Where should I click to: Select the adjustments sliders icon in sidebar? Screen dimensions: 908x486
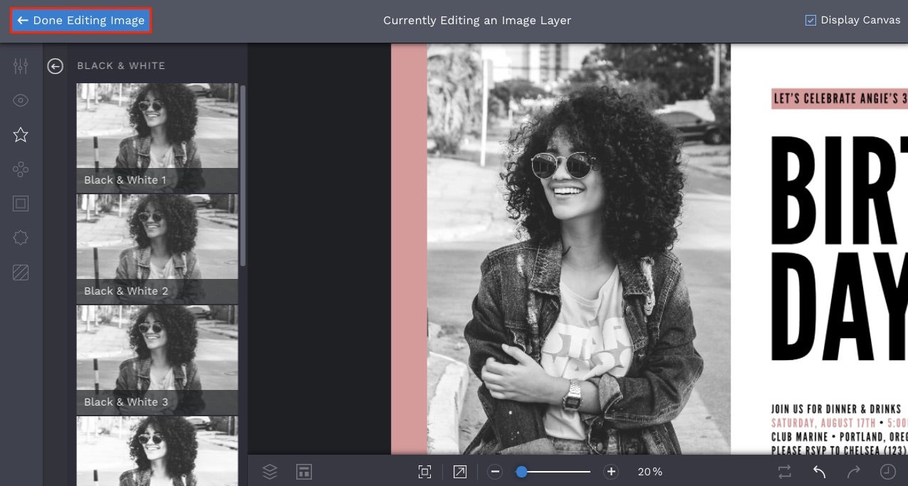tap(21, 65)
